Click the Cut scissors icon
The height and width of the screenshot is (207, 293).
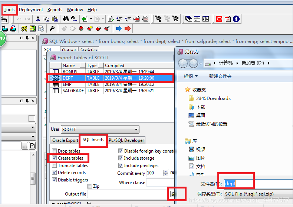point(38,19)
